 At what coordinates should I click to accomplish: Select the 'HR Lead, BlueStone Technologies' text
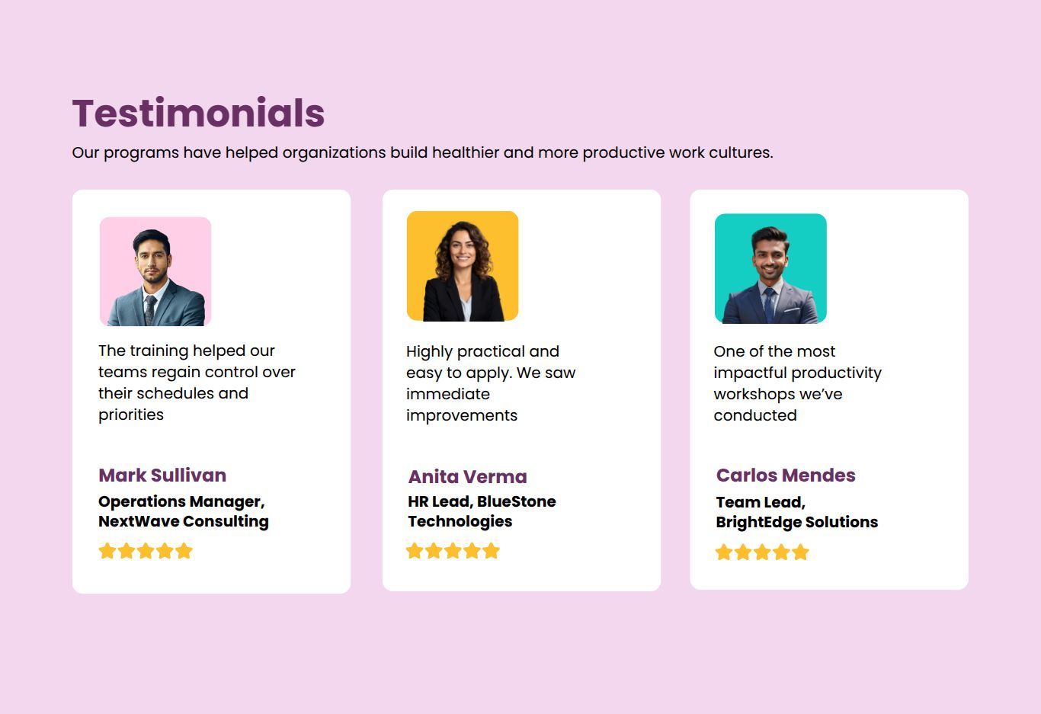(482, 511)
